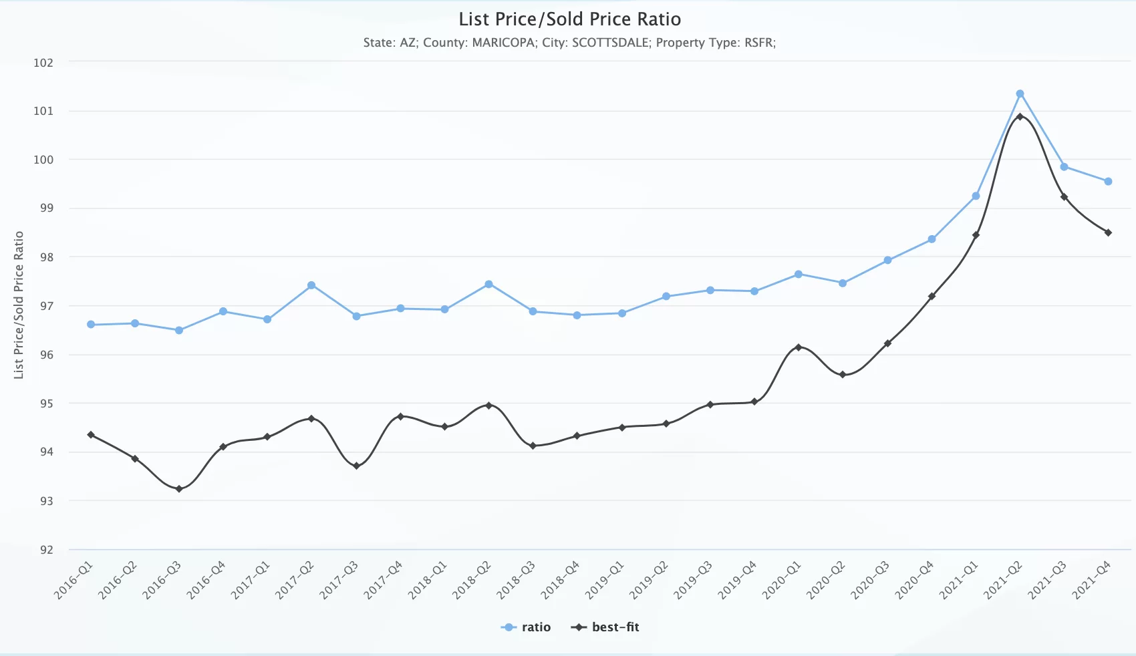Select the ratio peak point at 2021-Q2
The width and height of the screenshot is (1136, 656).
1020,94
